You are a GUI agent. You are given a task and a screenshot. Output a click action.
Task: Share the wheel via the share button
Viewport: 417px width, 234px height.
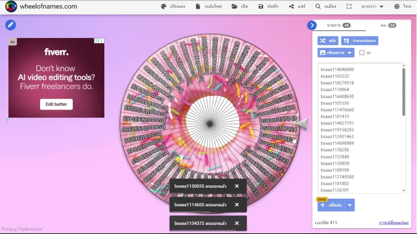coord(297,6)
